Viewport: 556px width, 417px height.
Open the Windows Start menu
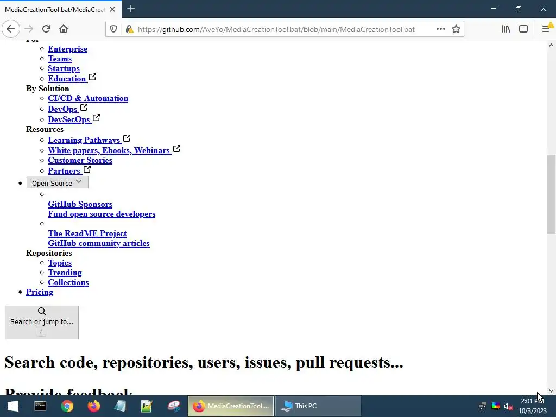(x=13, y=406)
